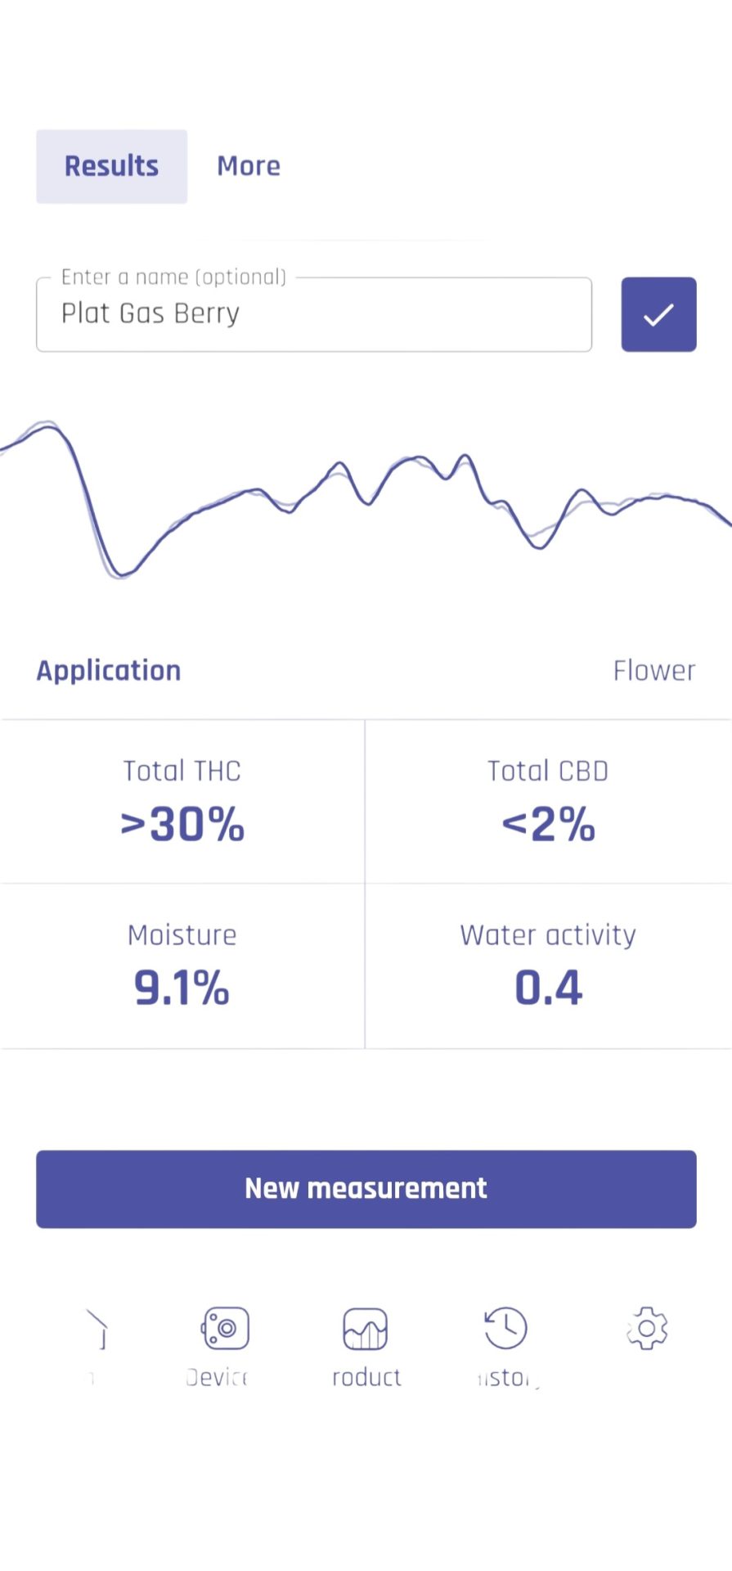Image resolution: width=732 pixels, height=1571 pixels.
Task: Open the History clock icon
Action: [x=505, y=1327]
